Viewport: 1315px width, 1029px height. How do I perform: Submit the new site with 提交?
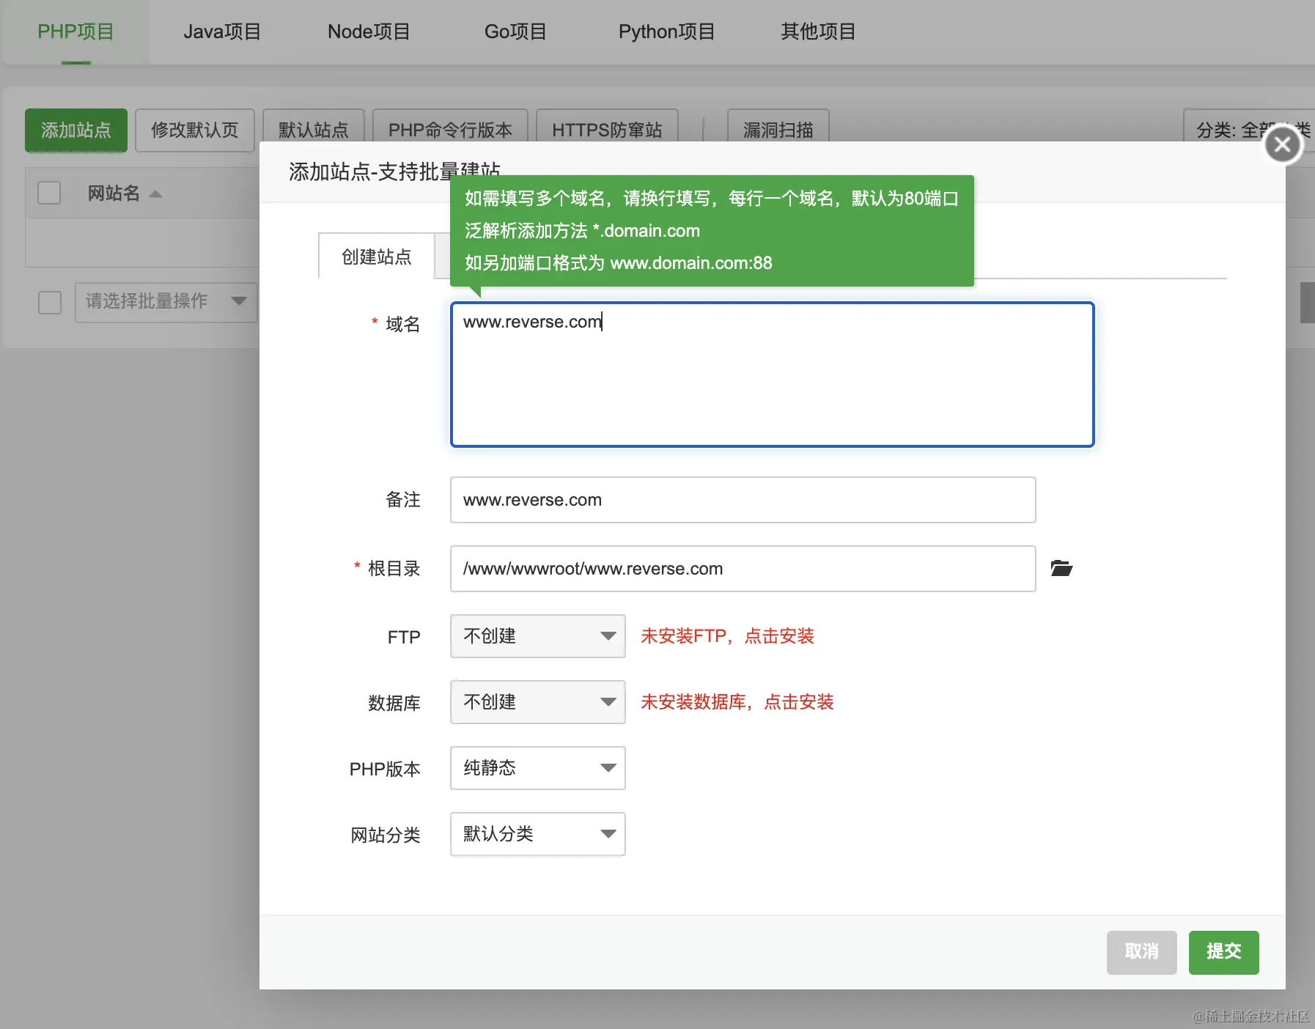click(1224, 952)
